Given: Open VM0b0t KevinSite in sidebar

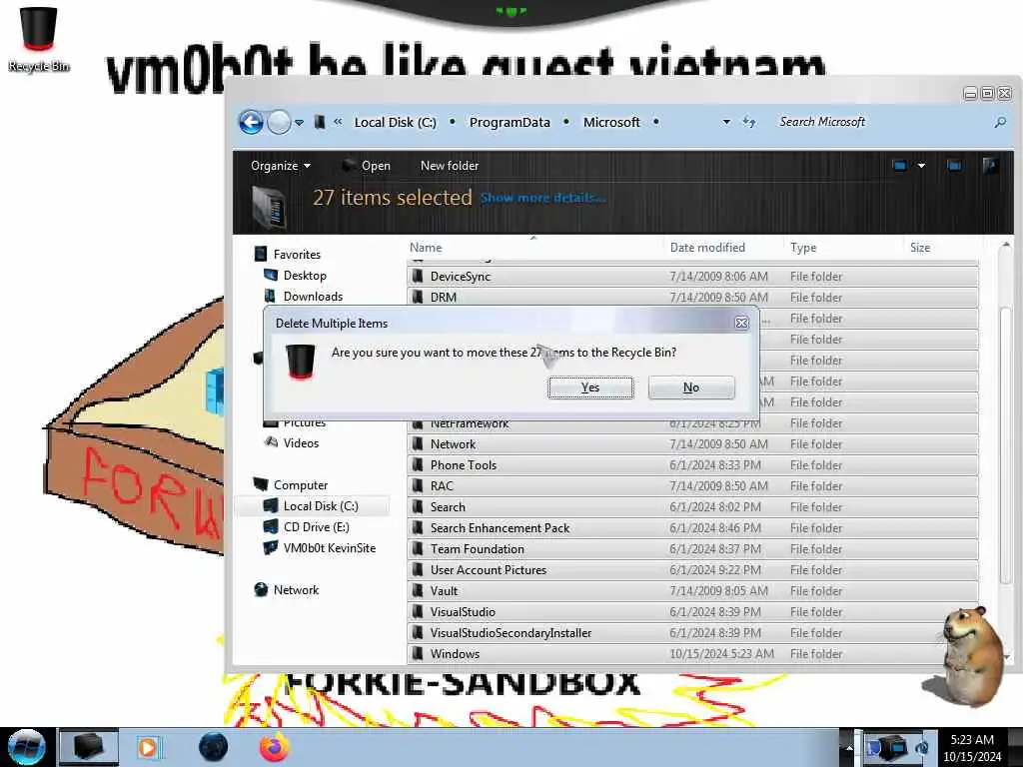Looking at the screenshot, I should click(x=330, y=548).
